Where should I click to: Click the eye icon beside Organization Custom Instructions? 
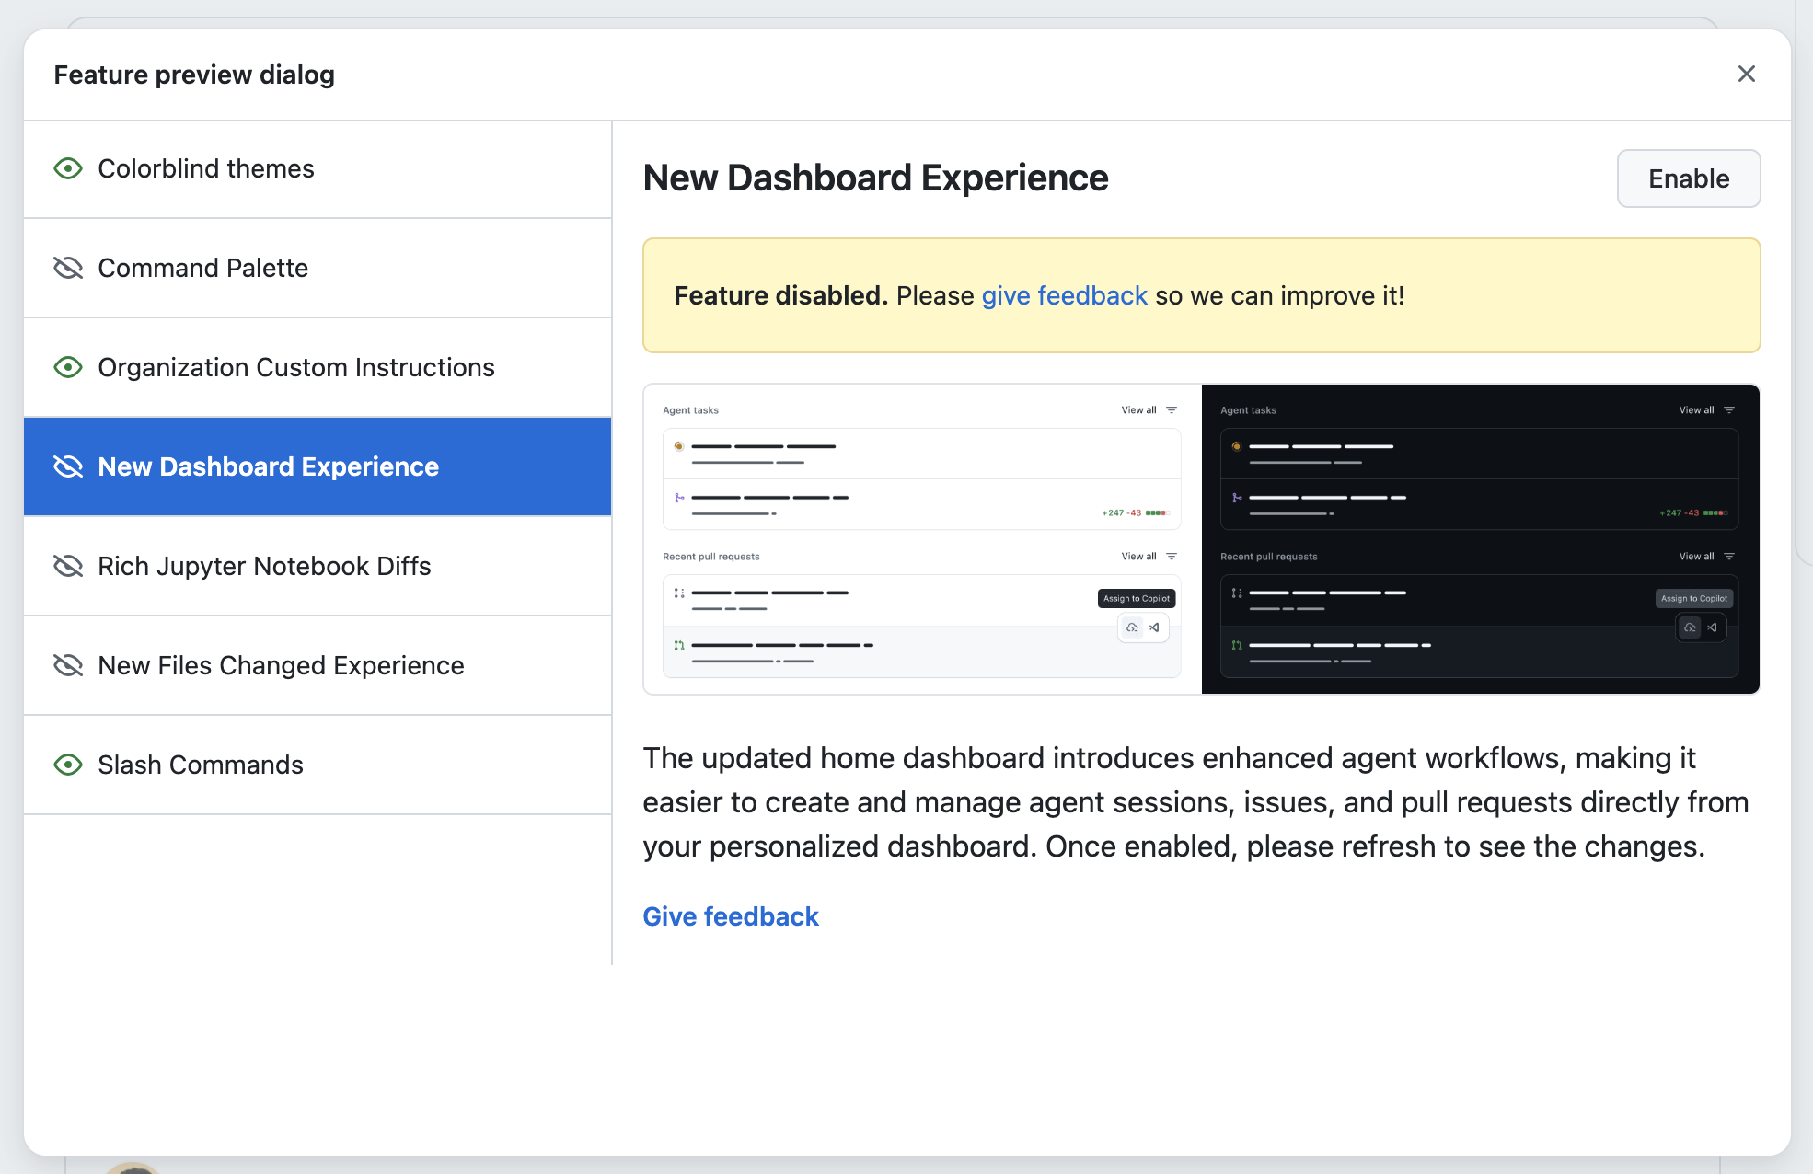point(68,367)
